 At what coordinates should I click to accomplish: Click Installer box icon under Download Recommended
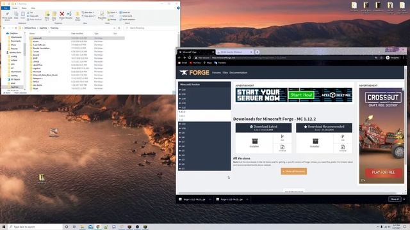pos(315,141)
